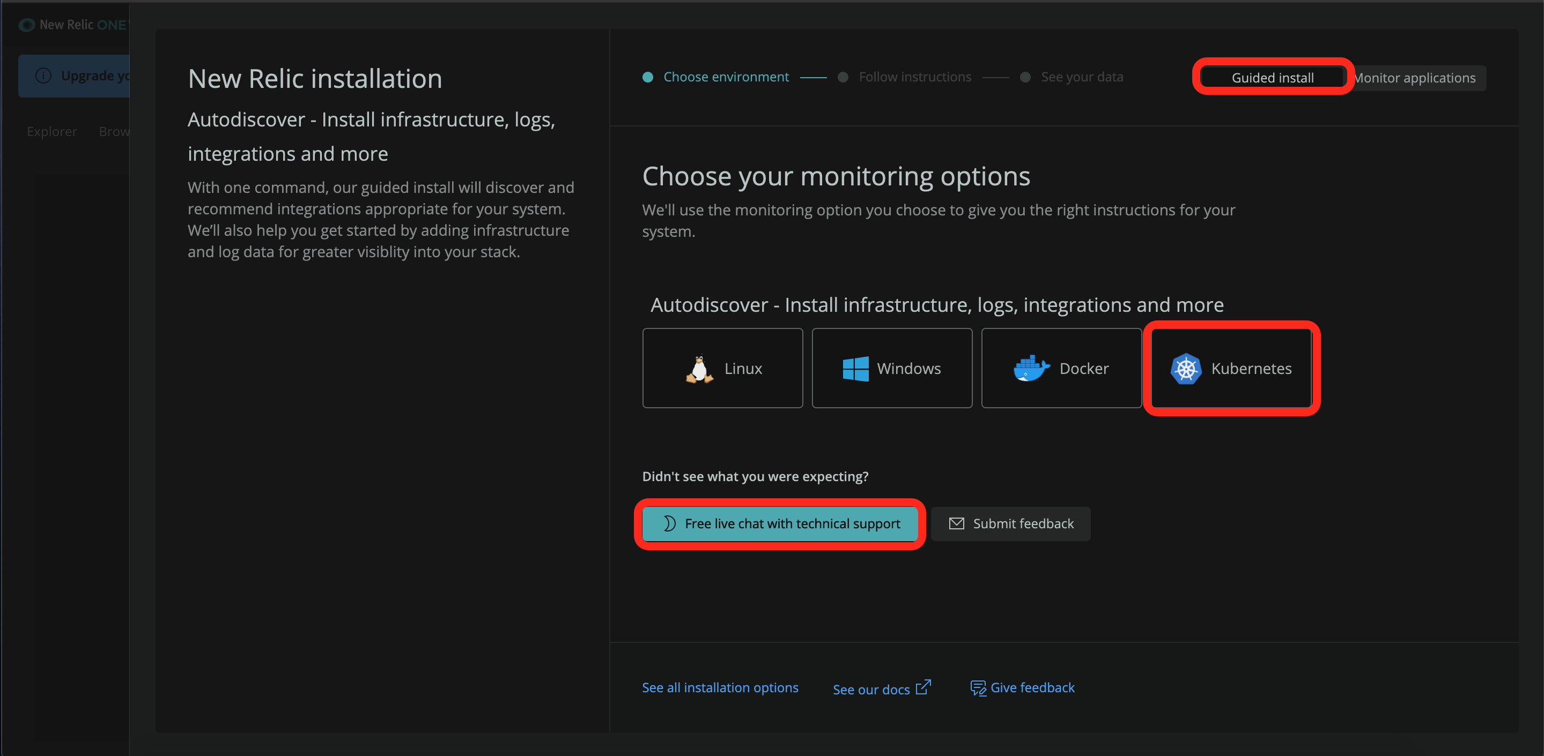1544x756 pixels.
Task: Choose the Windows environment card
Action: point(891,368)
